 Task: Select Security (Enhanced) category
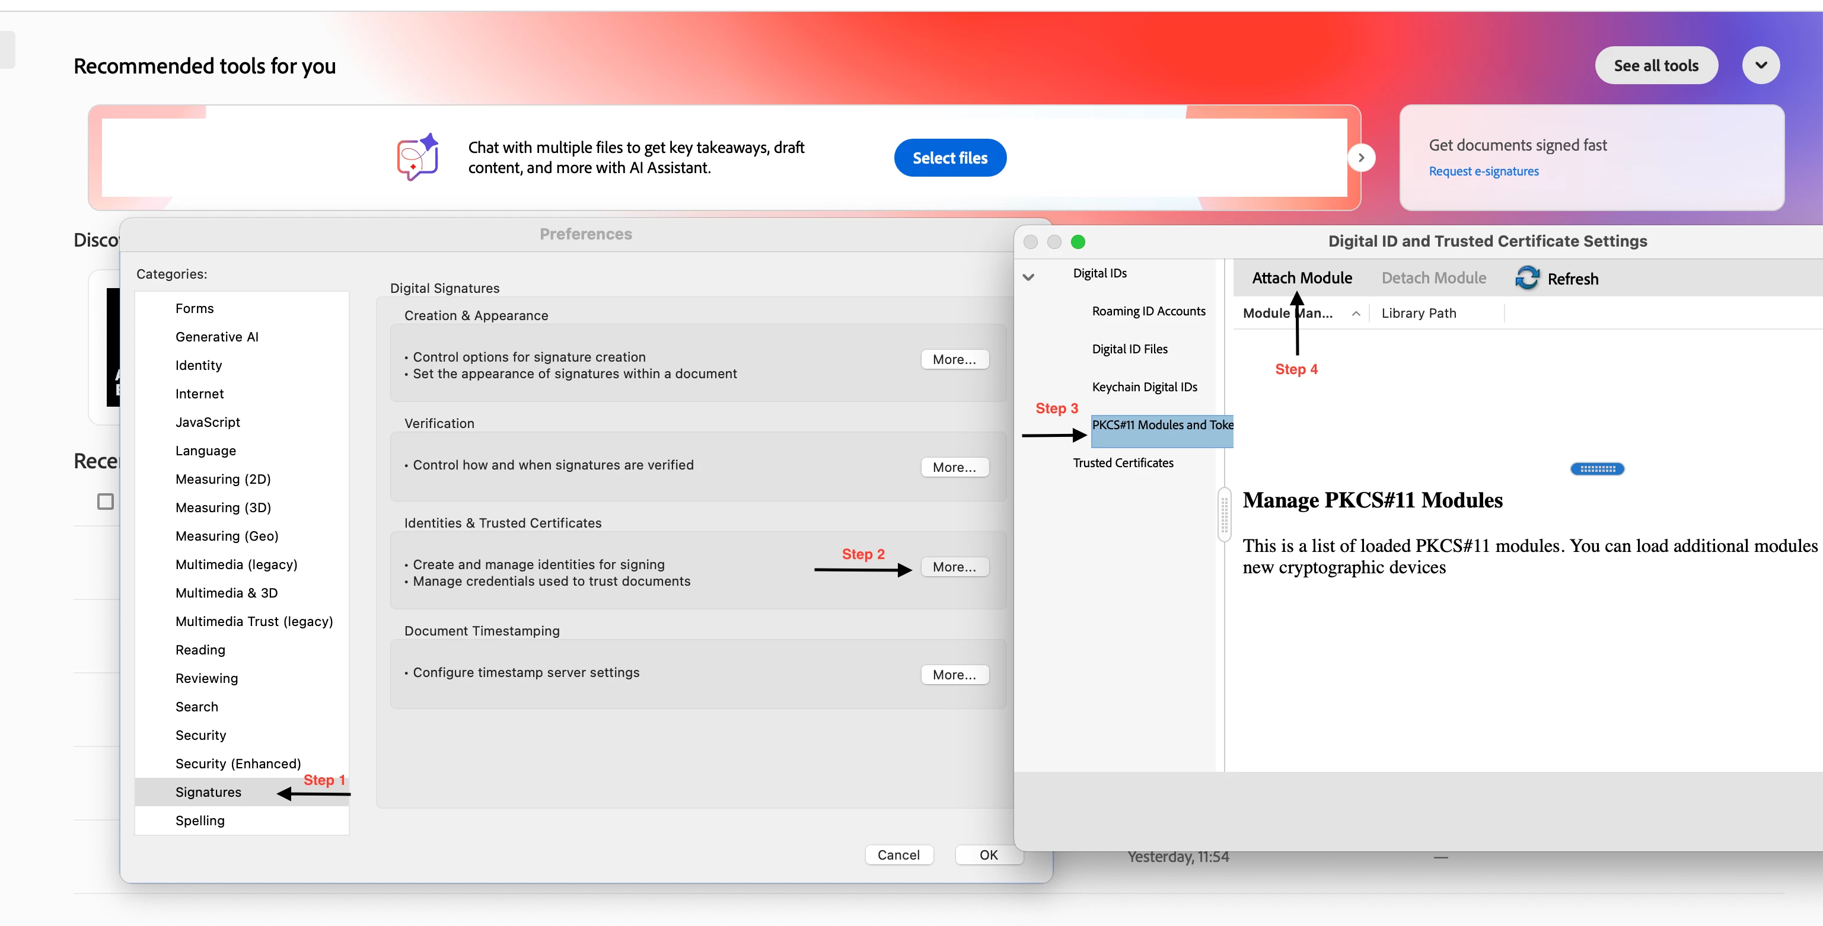pos(238,764)
